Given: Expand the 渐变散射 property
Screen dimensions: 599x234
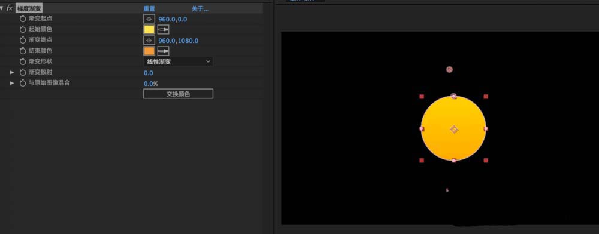Looking at the screenshot, I should [x=12, y=72].
